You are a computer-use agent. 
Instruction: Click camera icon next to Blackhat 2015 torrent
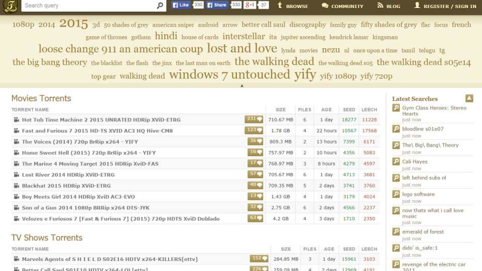(x=16, y=186)
